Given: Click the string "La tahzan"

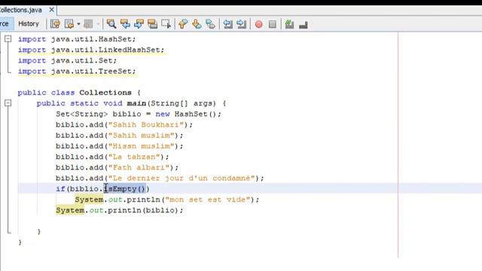Looking at the screenshot, I should [134, 157].
